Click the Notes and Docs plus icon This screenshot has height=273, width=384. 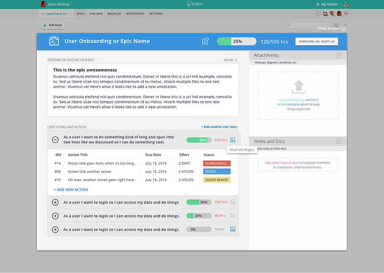point(339,141)
